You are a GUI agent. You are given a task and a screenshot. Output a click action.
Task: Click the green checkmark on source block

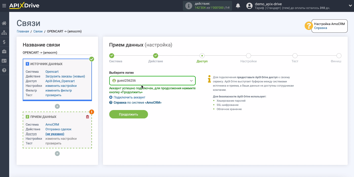pyautogui.click(x=91, y=59)
